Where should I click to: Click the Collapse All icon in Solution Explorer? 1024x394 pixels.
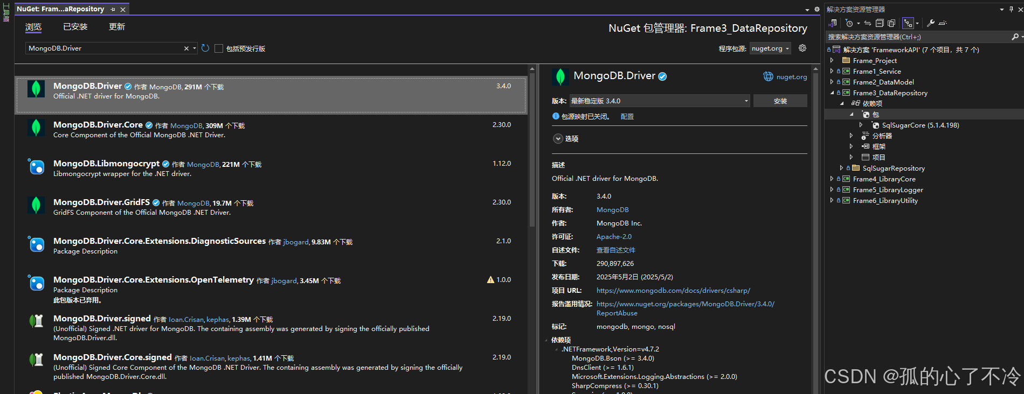pos(880,23)
